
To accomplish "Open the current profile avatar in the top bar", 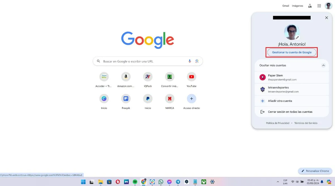I will tap(328, 6).
